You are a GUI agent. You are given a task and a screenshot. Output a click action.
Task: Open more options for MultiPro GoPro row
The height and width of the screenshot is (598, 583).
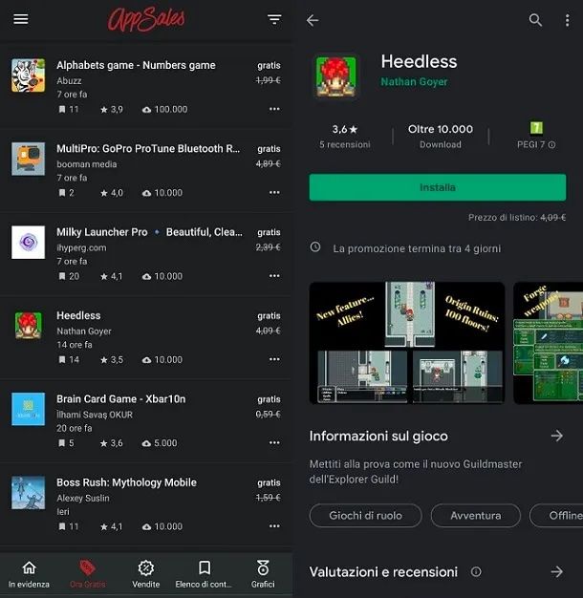tap(274, 192)
